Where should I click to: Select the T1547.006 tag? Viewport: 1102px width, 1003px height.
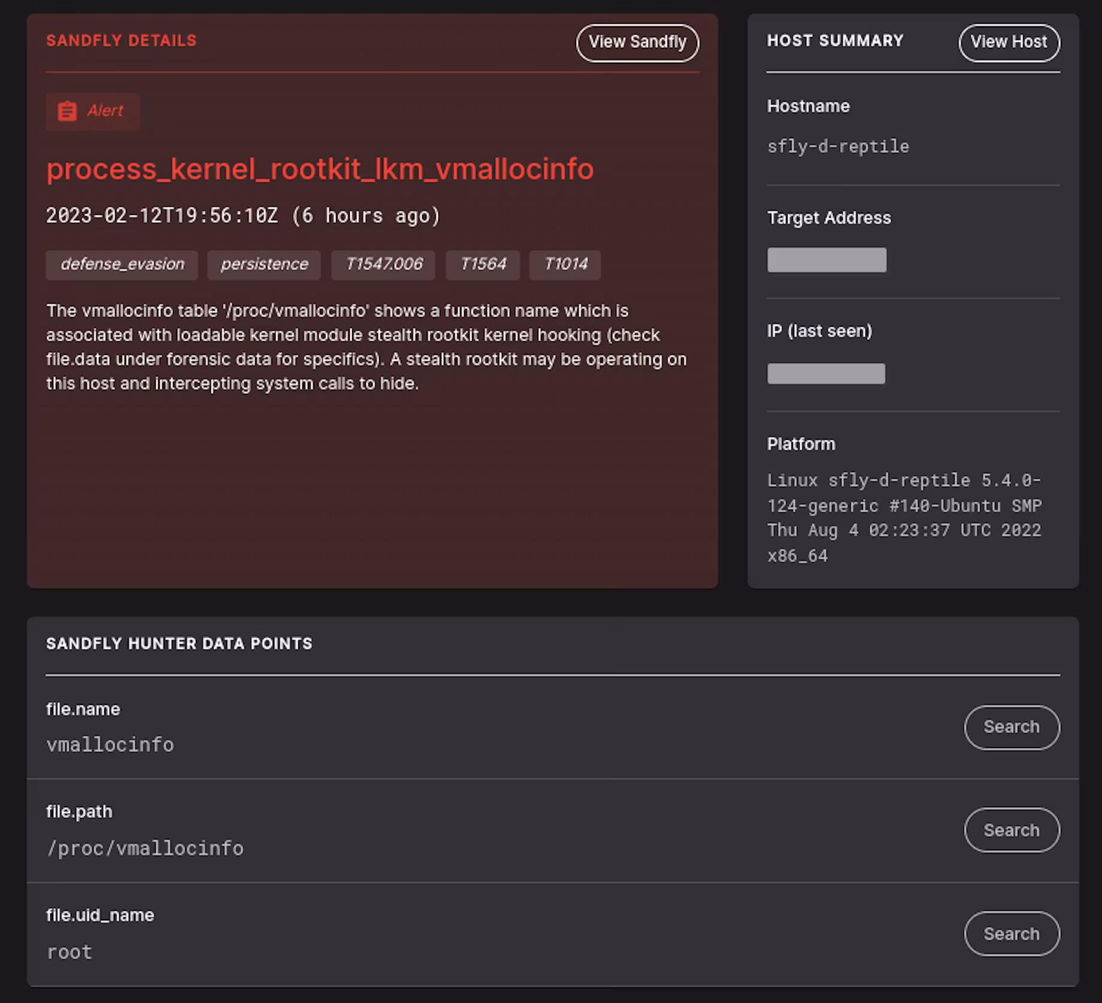point(384,265)
